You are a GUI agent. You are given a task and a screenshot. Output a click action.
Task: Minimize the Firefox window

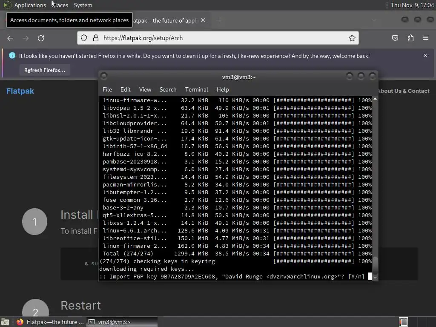(405, 20)
